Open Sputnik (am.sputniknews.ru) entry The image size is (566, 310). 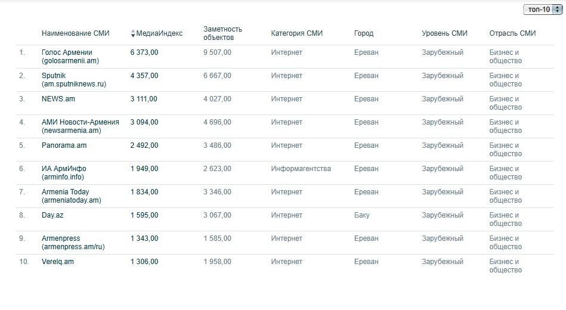74,80
